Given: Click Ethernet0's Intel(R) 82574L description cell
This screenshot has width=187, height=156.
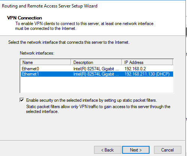Looking at the screenshot, I should [x=96, y=69].
